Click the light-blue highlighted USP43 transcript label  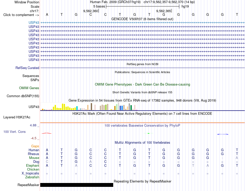[x=34, y=22]
